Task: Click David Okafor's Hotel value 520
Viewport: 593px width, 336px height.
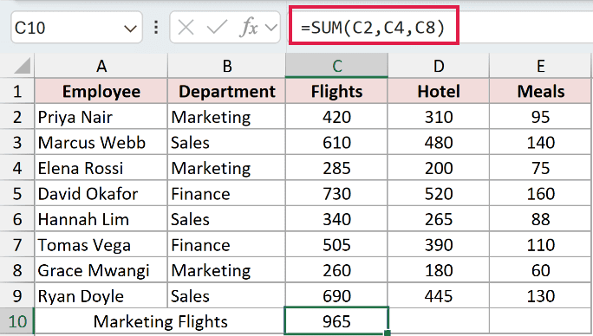Action: pyautogui.click(x=439, y=193)
